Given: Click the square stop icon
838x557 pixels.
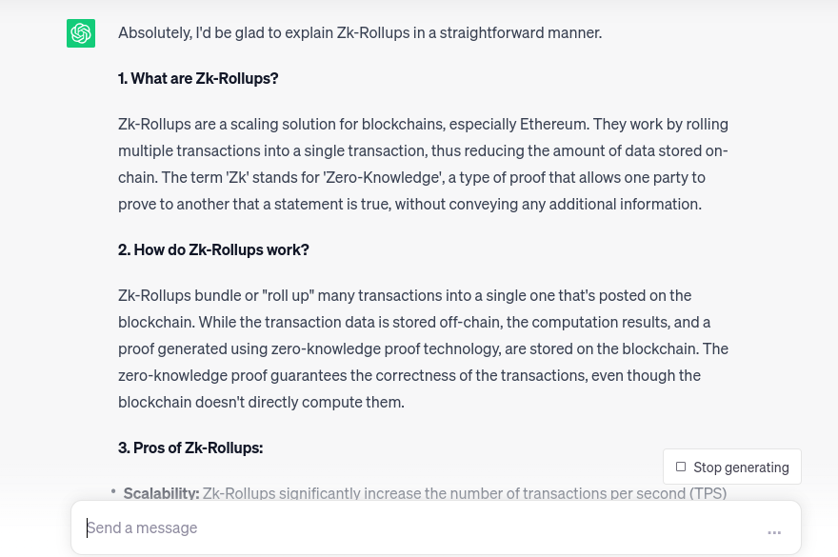Looking at the screenshot, I should [x=681, y=467].
